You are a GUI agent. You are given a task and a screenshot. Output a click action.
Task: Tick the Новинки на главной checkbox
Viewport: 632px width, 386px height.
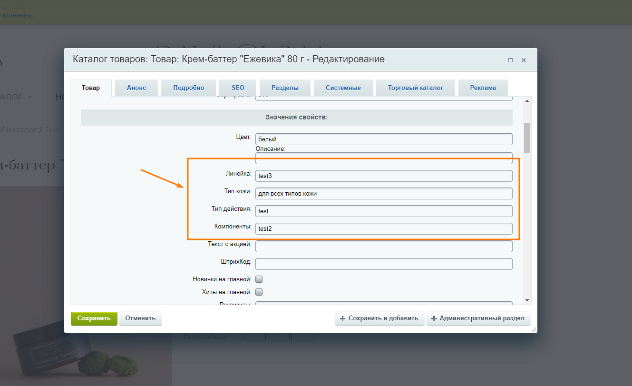click(259, 279)
